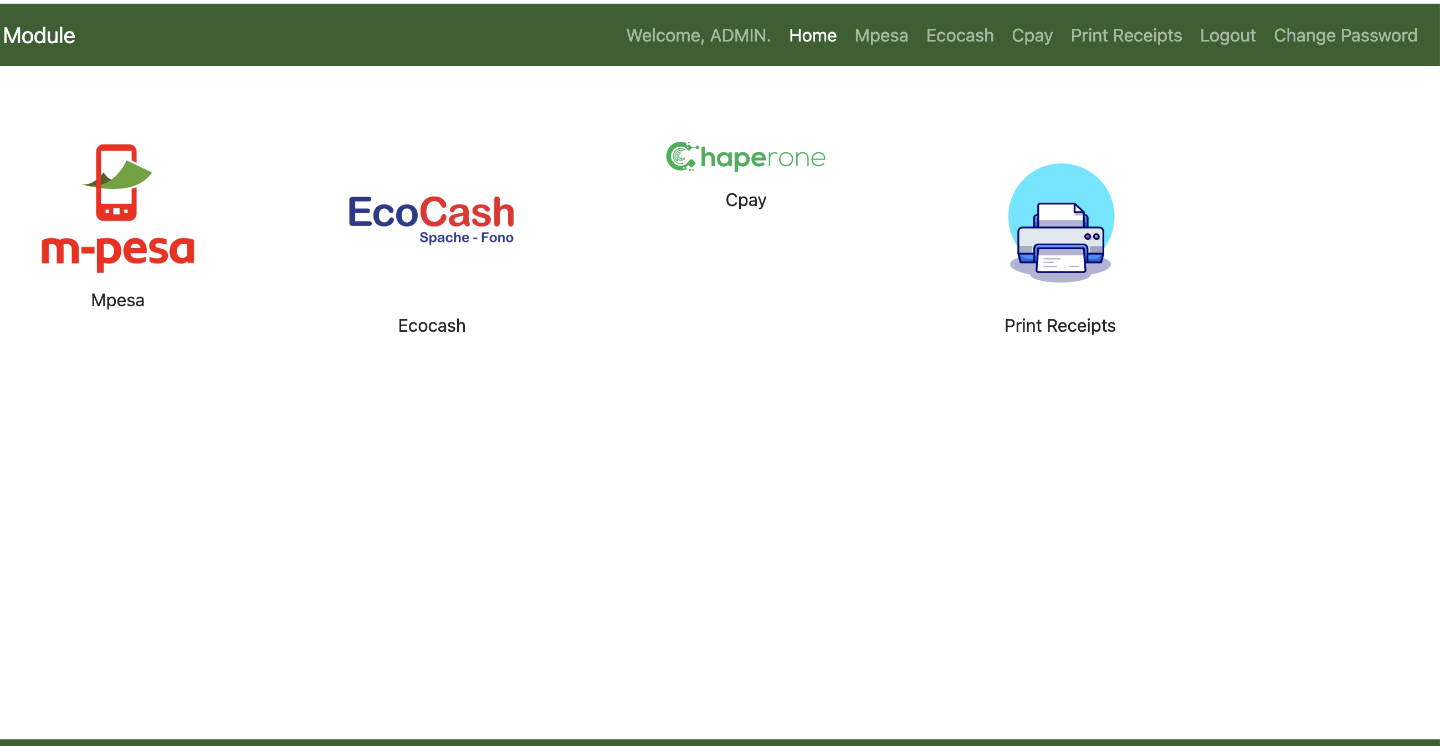Click the green spiral C emblem

[x=681, y=157]
